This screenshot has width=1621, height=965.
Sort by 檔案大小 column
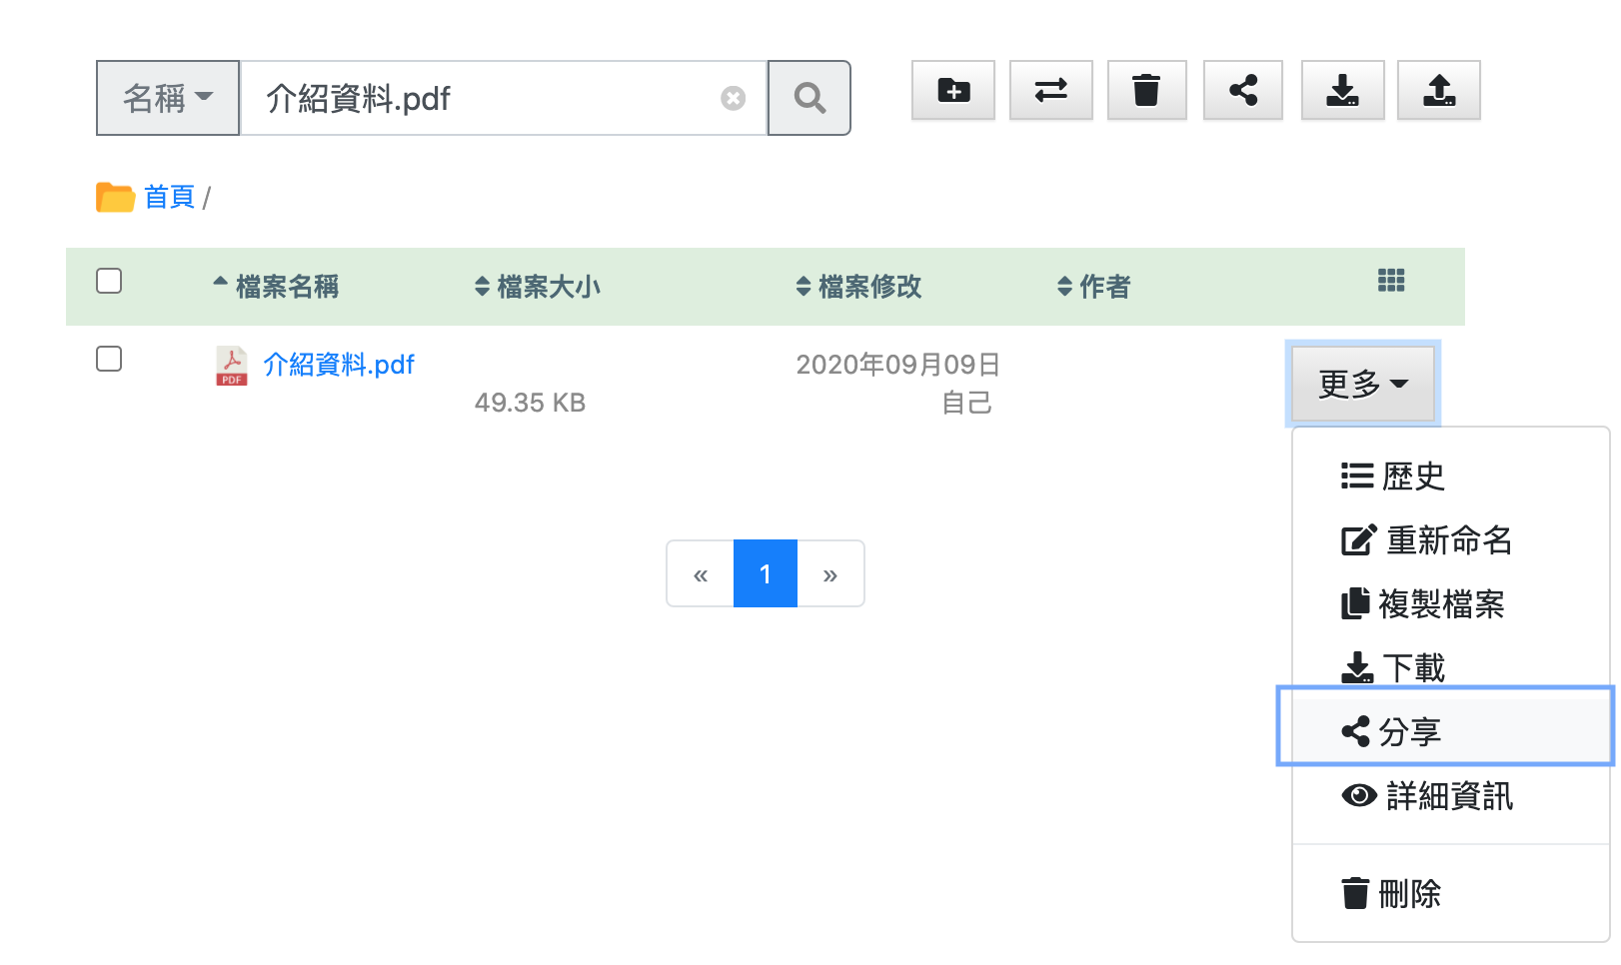click(x=538, y=287)
